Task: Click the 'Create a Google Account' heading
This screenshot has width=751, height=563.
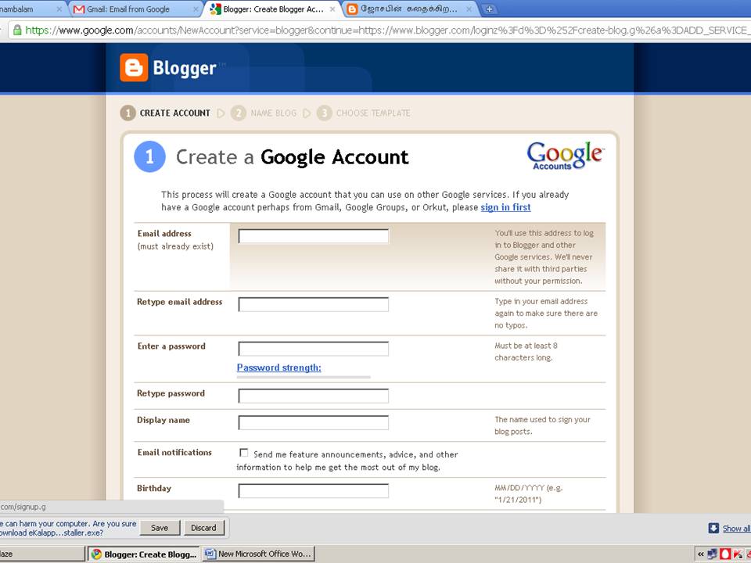Action: pyautogui.click(x=292, y=157)
